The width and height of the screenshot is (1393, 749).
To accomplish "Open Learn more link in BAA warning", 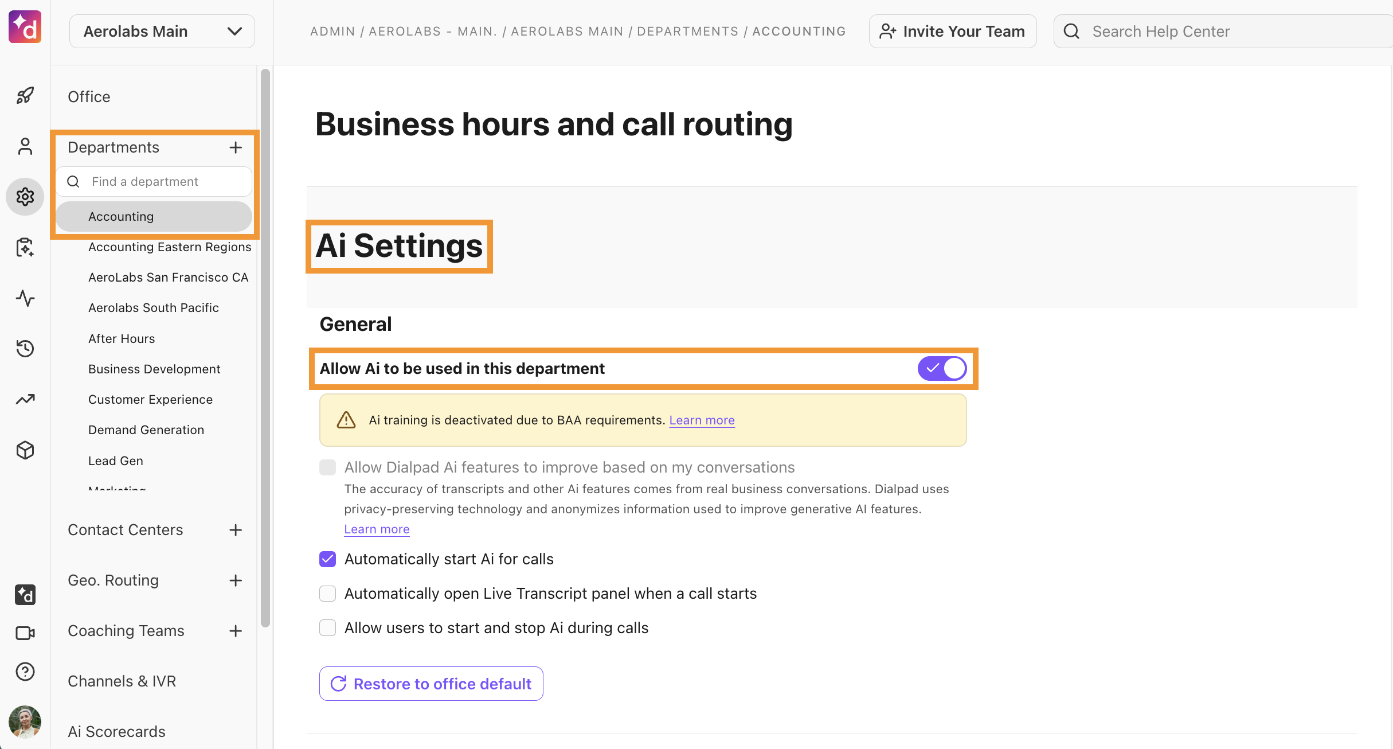I will [702, 420].
